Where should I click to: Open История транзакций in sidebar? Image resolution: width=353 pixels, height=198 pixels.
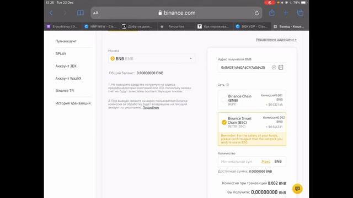(73, 103)
